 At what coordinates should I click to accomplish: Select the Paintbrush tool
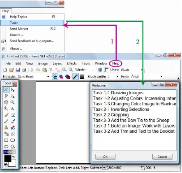pyautogui.click(x=6, y=115)
